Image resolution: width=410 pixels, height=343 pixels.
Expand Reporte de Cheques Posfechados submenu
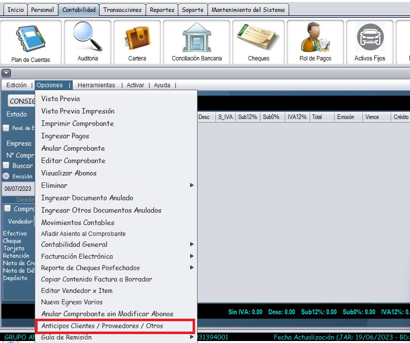coord(117,268)
